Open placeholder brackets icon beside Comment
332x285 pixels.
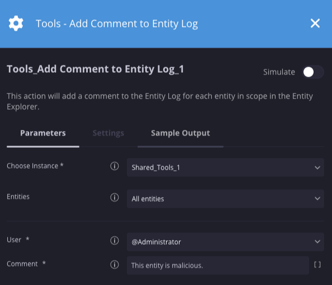(317, 265)
